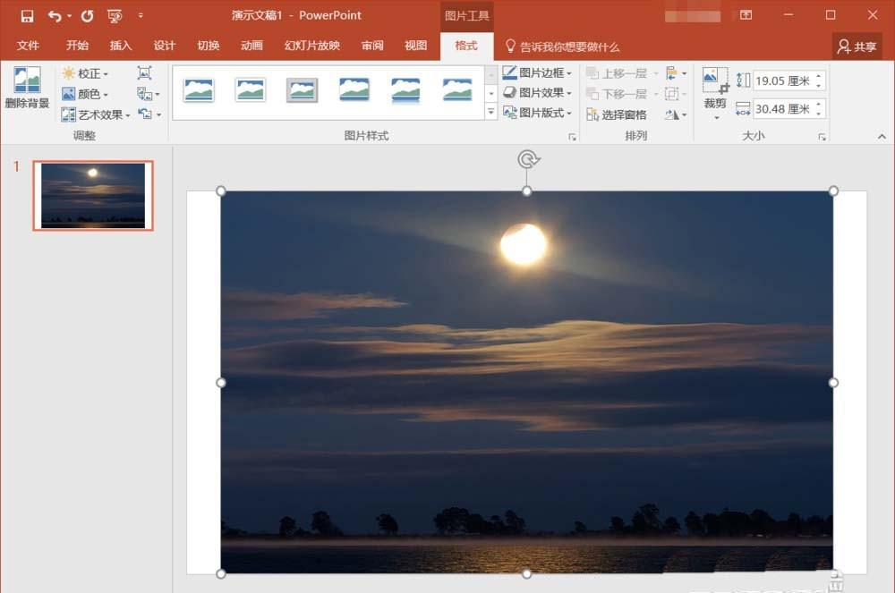Screen dimensions: 895x593
Task: Expand the 校正 corrections dropdown
Action: tap(87, 73)
